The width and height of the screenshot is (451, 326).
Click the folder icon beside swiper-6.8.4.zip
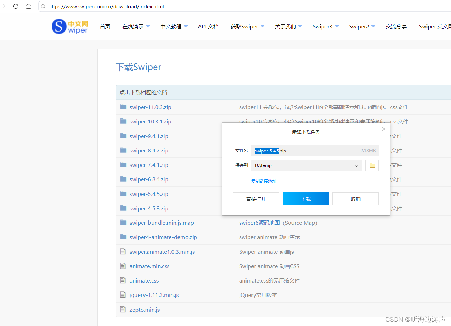(123, 179)
